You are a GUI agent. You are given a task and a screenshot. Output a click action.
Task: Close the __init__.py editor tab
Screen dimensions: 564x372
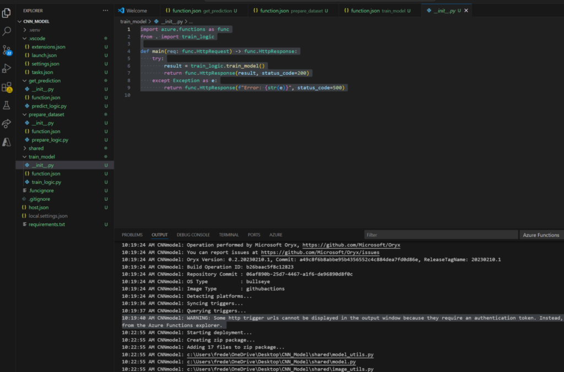pyautogui.click(x=466, y=10)
